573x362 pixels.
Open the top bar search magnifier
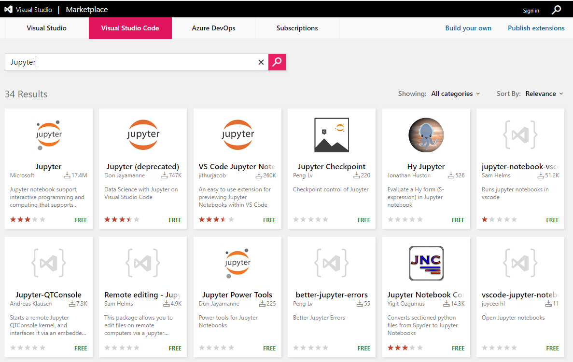click(556, 10)
